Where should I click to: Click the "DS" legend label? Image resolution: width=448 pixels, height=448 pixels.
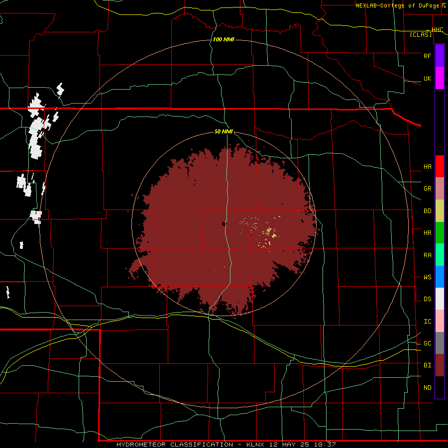(x=427, y=299)
